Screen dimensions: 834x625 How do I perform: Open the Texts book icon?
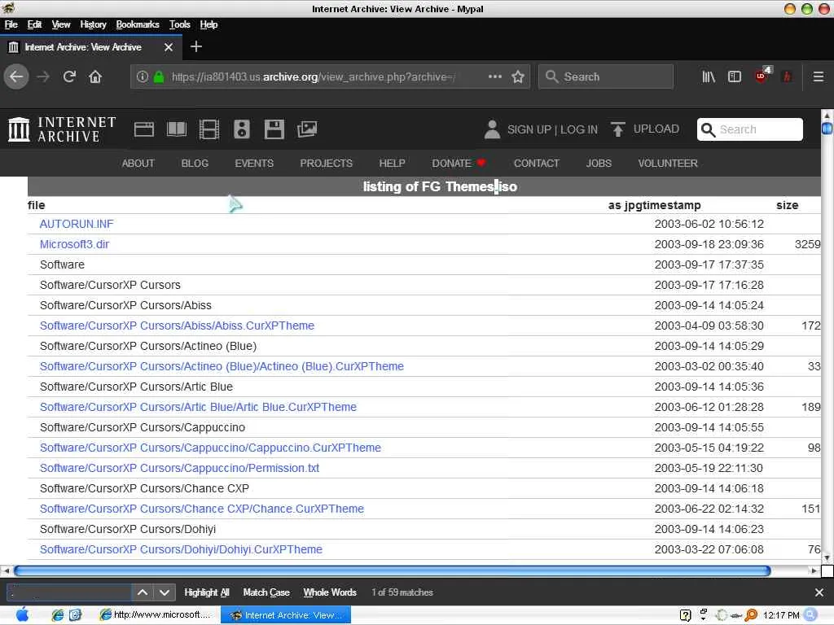tap(177, 129)
